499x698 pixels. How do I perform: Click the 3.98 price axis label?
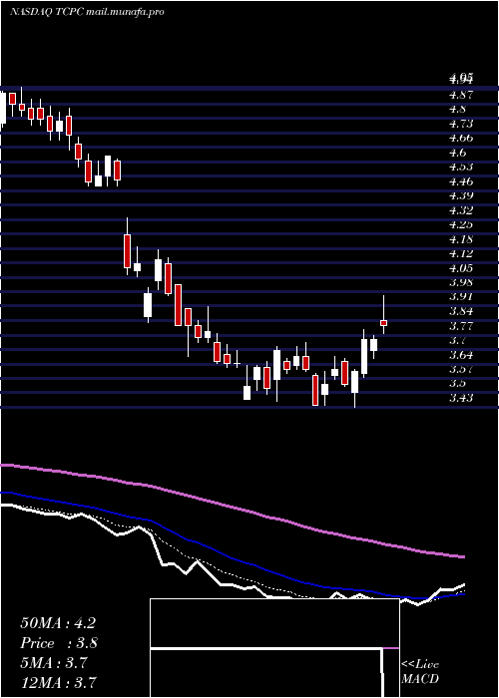click(461, 282)
